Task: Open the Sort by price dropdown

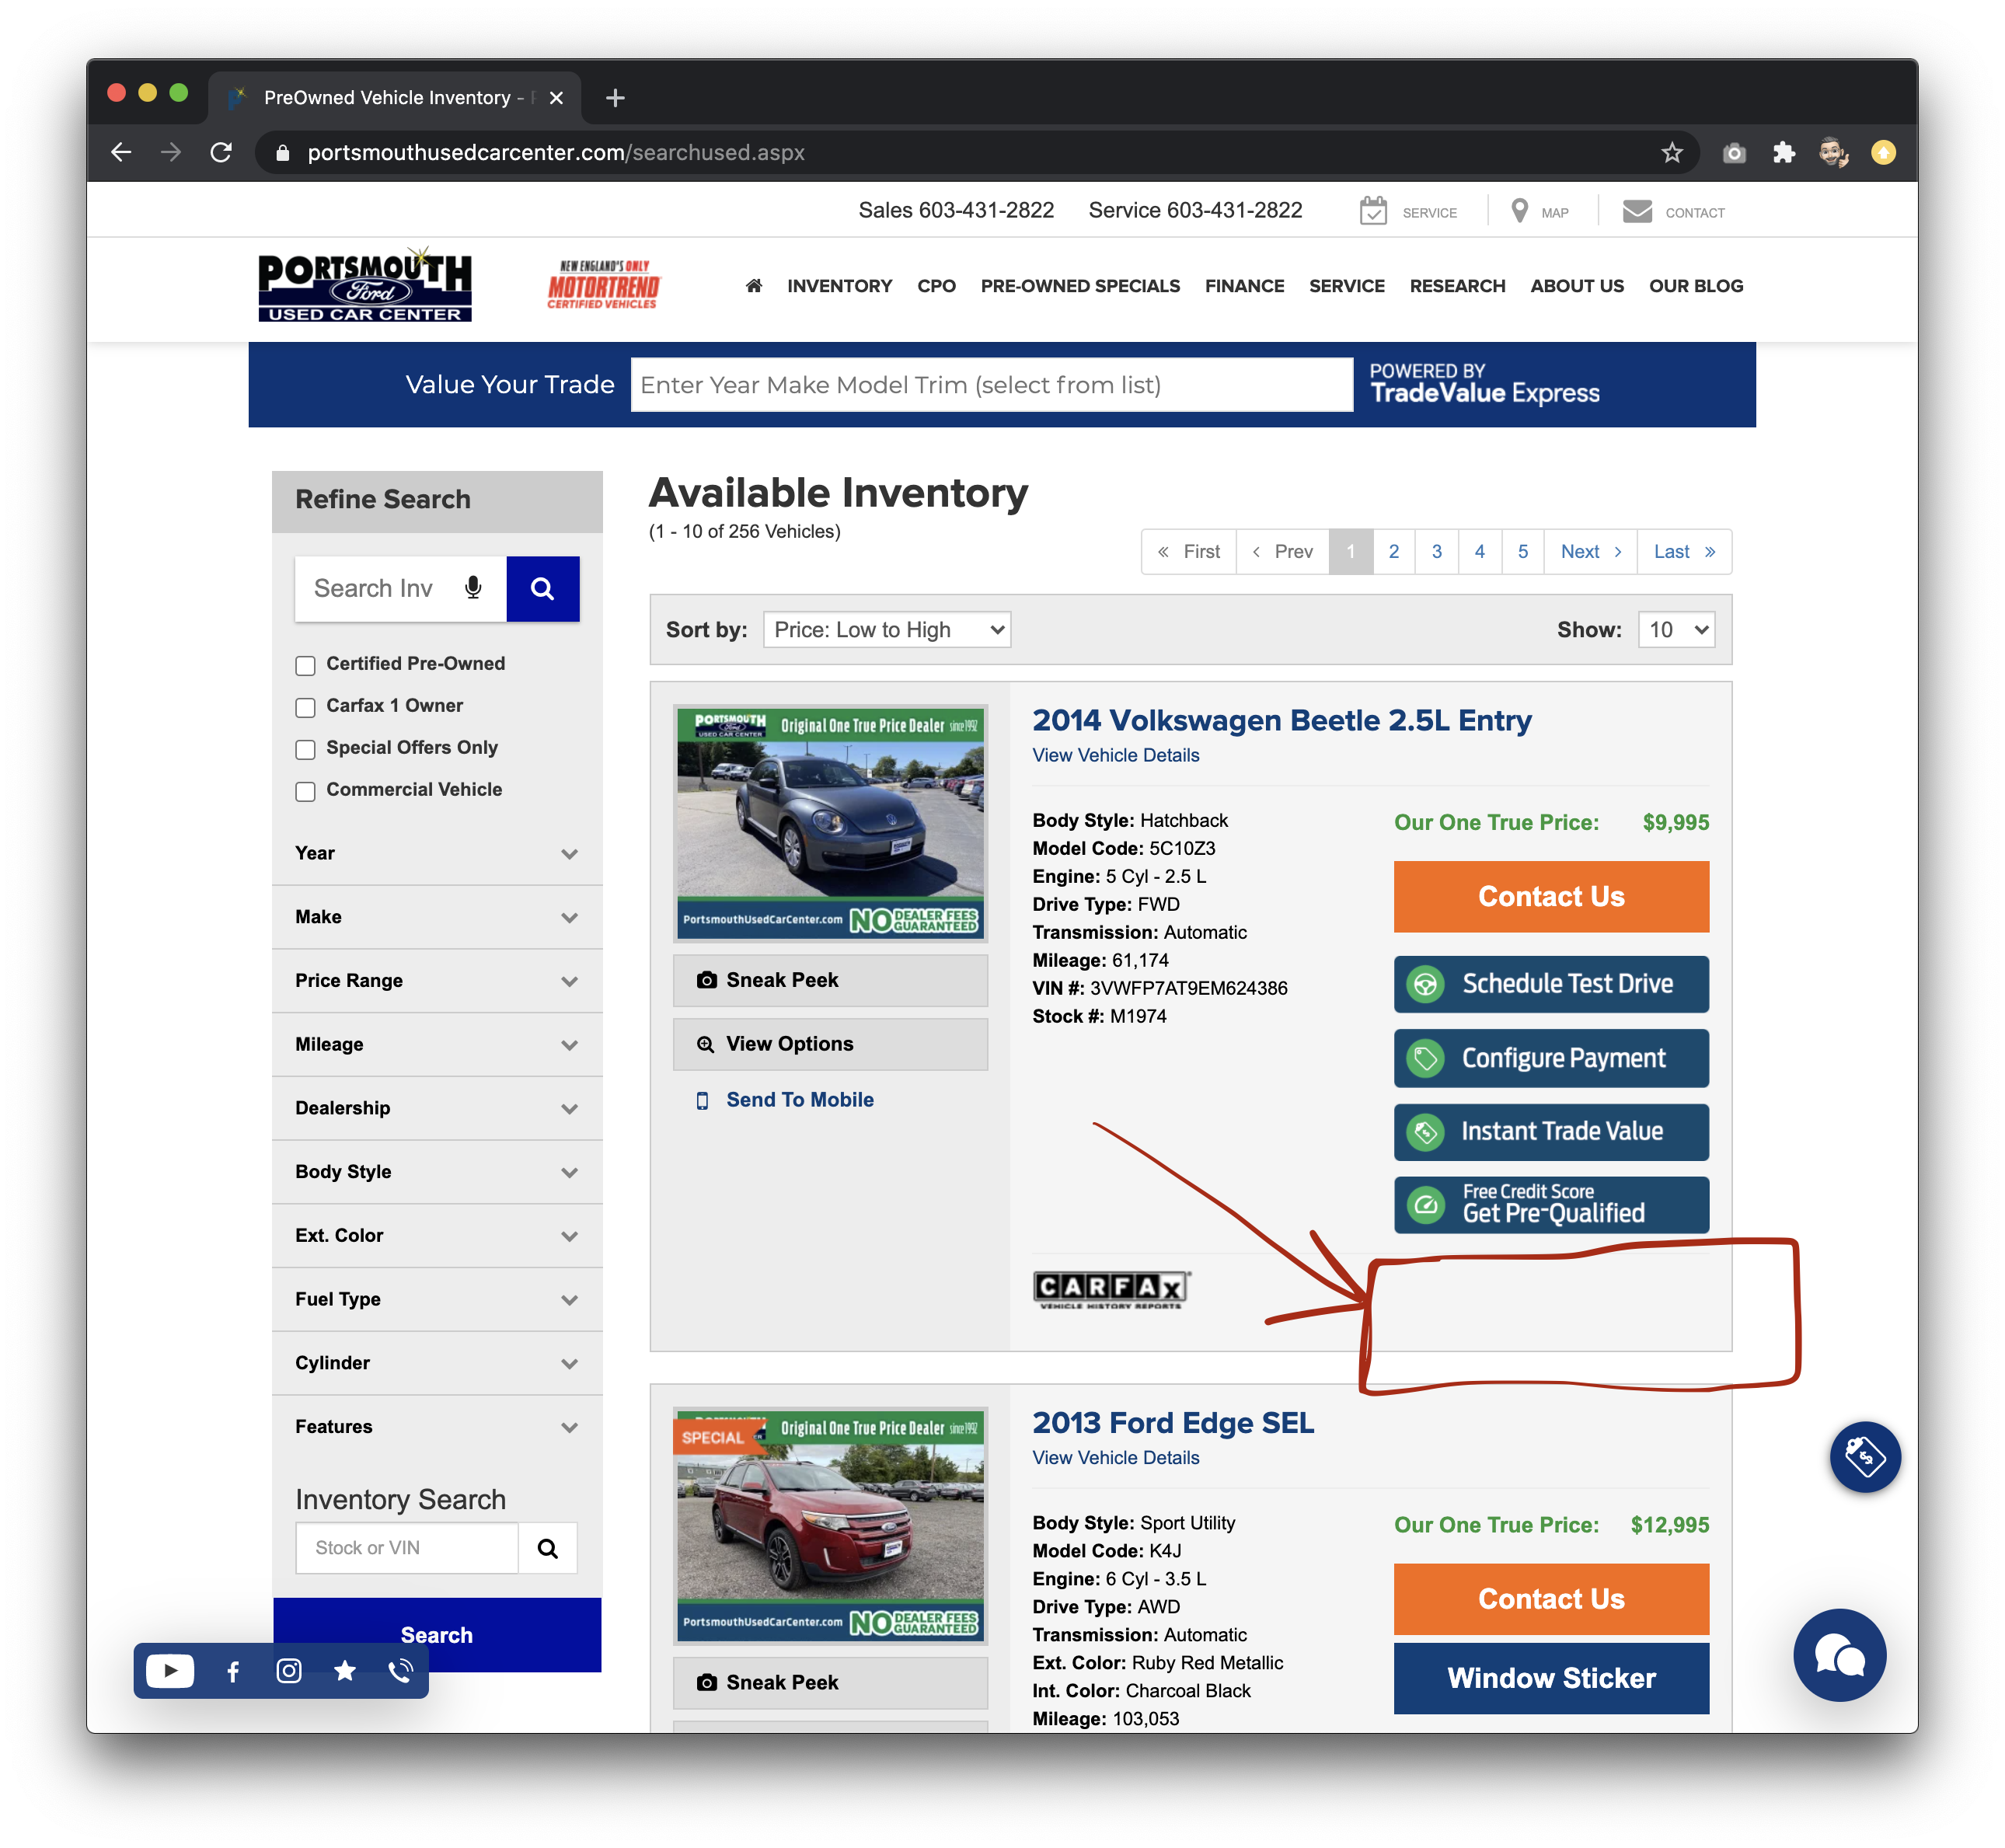Action: point(886,630)
